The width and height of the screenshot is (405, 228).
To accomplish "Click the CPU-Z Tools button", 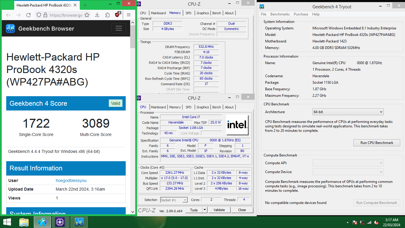I will tap(194, 210).
